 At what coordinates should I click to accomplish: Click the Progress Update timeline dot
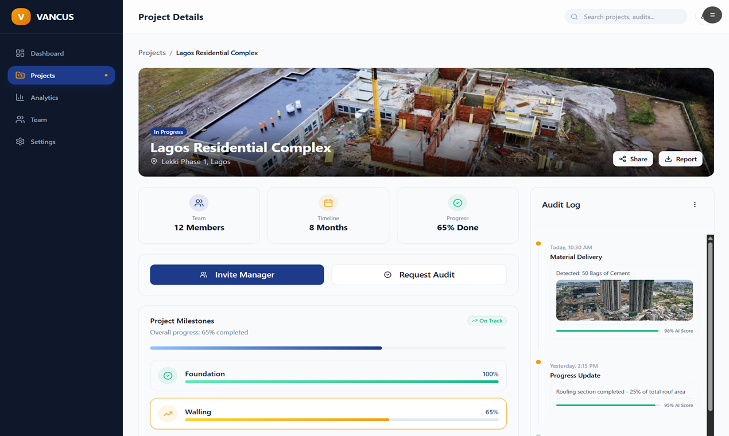click(x=538, y=362)
